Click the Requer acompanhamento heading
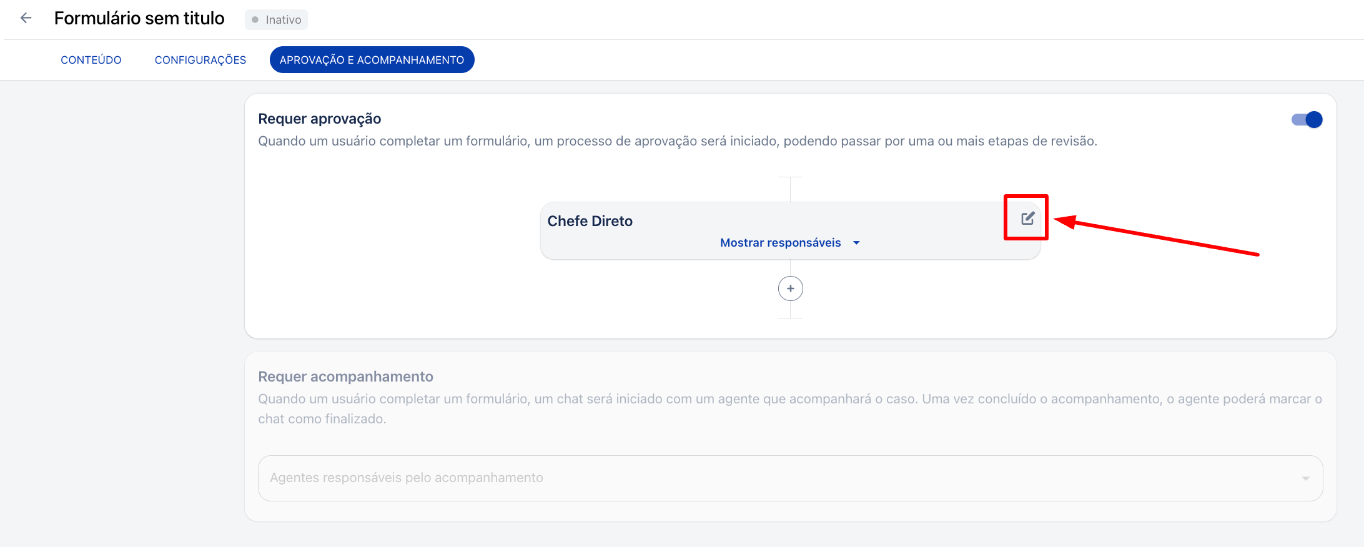Screen dimensions: 1364x547 coord(345,377)
